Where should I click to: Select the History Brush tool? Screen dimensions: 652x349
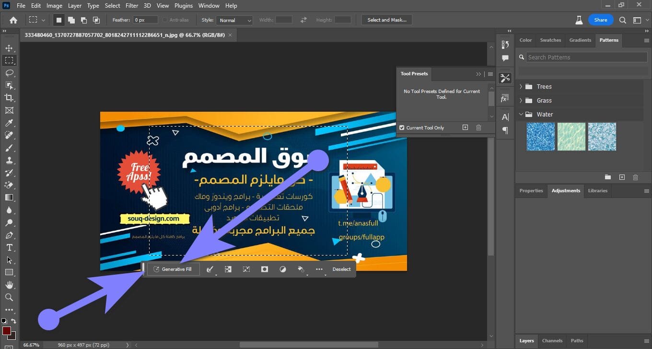click(x=9, y=173)
